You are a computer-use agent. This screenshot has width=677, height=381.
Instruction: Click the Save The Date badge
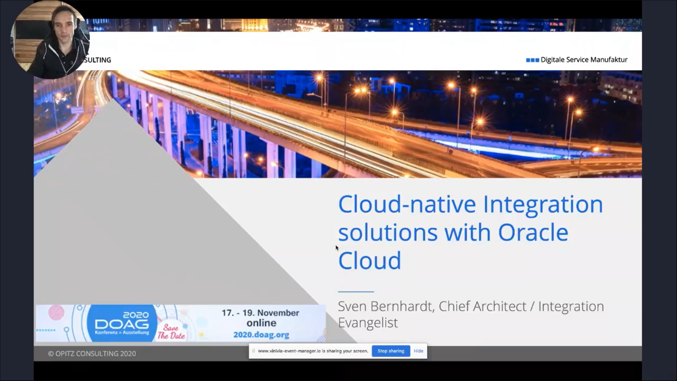point(171,332)
